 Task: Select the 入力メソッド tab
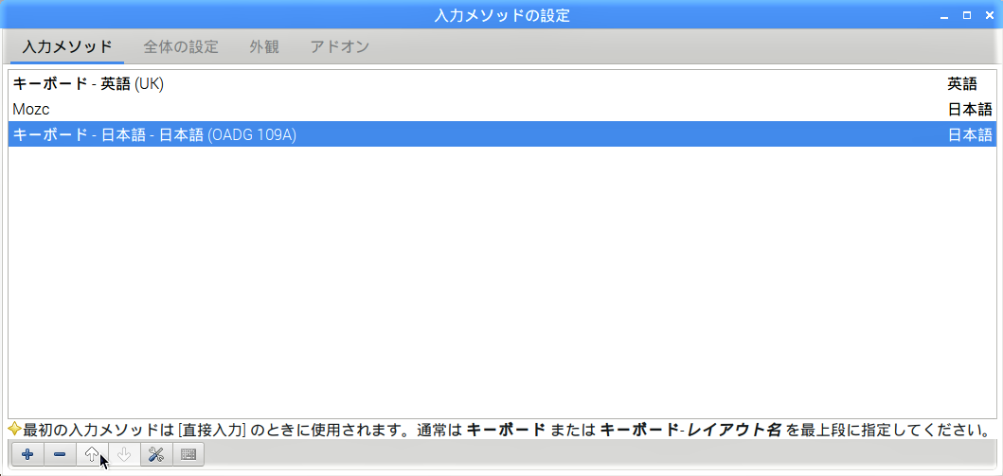pos(67,46)
